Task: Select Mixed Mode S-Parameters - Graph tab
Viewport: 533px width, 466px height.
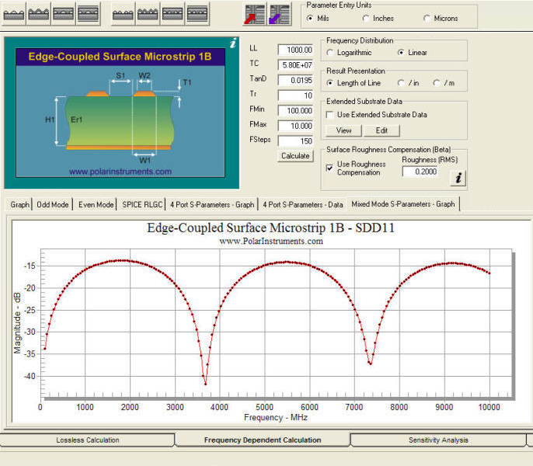Action: tap(402, 204)
